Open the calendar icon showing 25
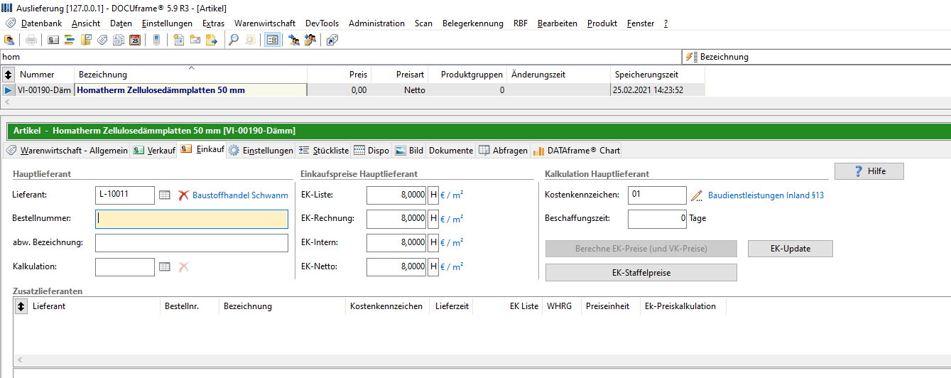The height and width of the screenshot is (378, 951). click(x=135, y=40)
